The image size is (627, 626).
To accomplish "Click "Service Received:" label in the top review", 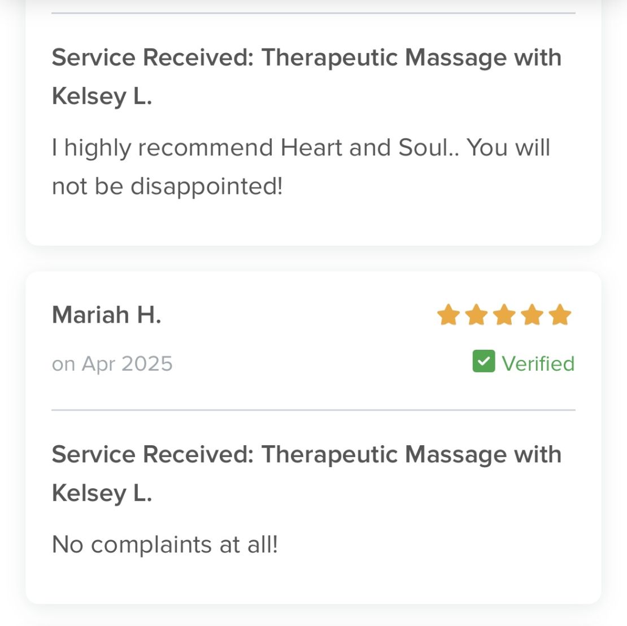I will [x=153, y=58].
